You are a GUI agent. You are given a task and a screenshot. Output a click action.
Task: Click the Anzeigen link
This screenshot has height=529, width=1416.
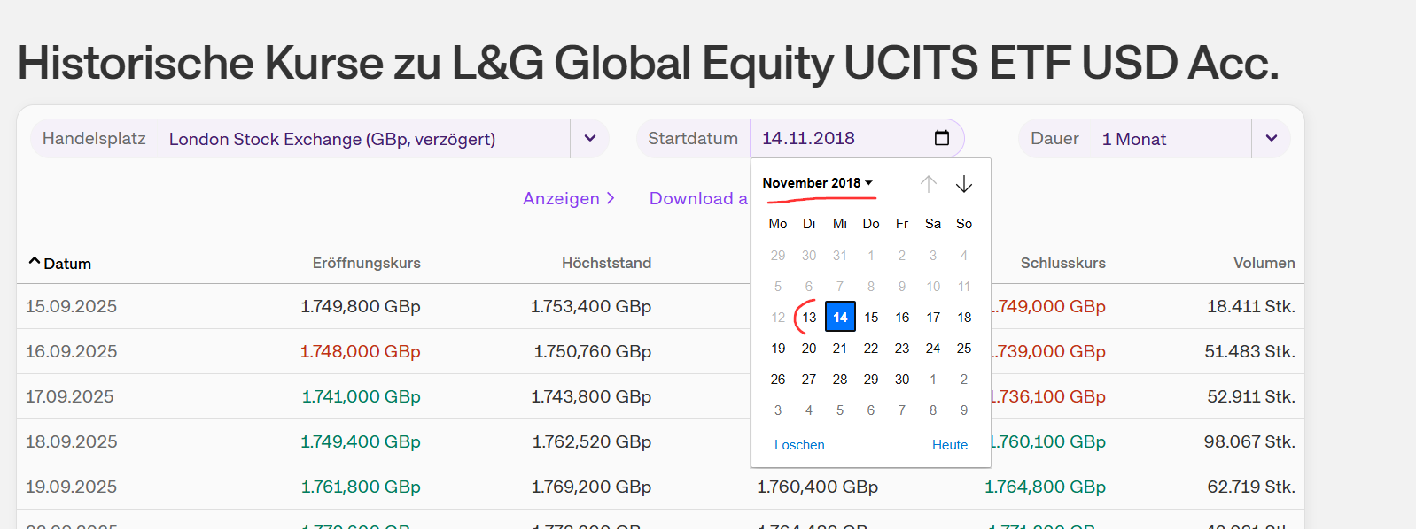(x=561, y=198)
